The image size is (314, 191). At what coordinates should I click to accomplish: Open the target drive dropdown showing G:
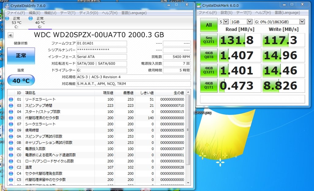coord(279,22)
